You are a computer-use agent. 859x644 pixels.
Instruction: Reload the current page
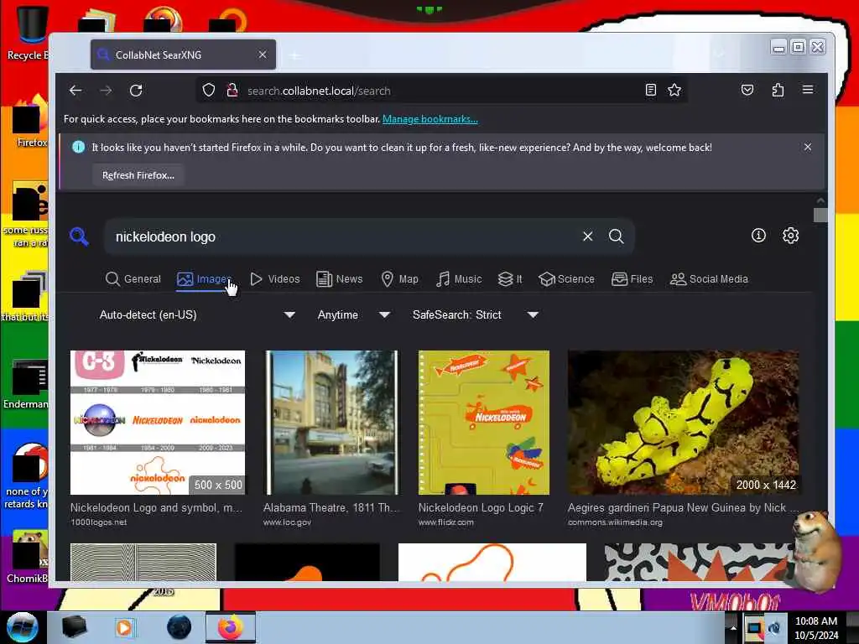(136, 91)
